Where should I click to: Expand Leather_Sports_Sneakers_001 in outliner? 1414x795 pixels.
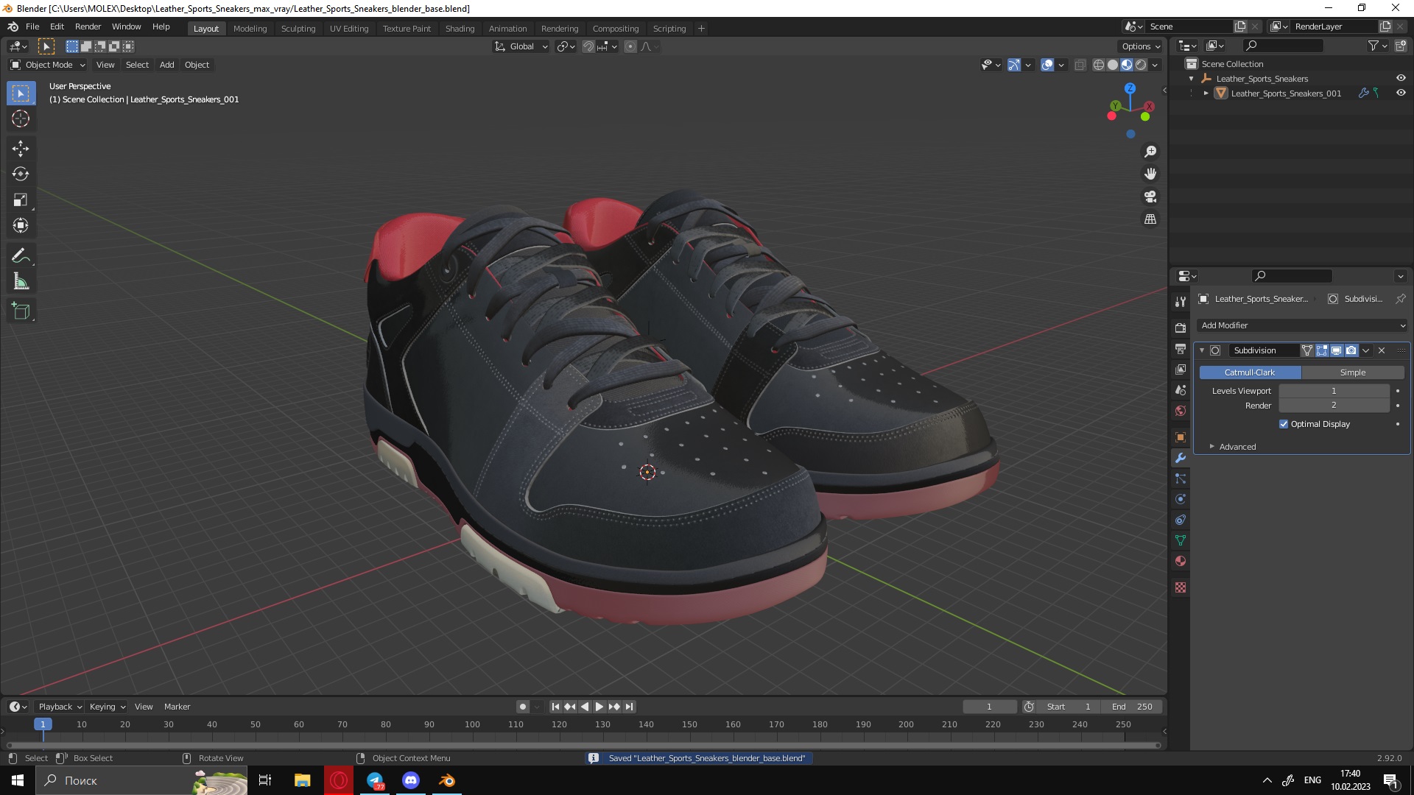coord(1206,93)
